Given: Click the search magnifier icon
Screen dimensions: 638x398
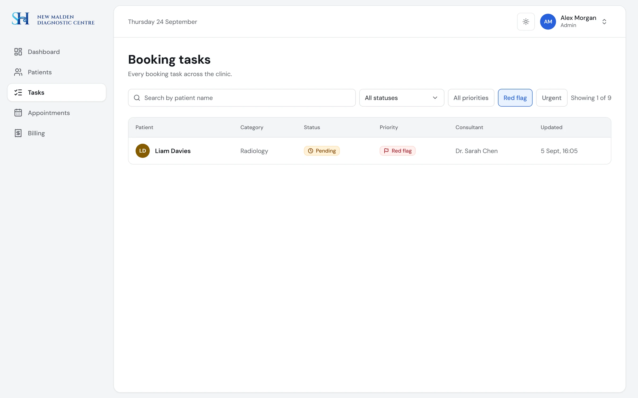Looking at the screenshot, I should [x=137, y=98].
